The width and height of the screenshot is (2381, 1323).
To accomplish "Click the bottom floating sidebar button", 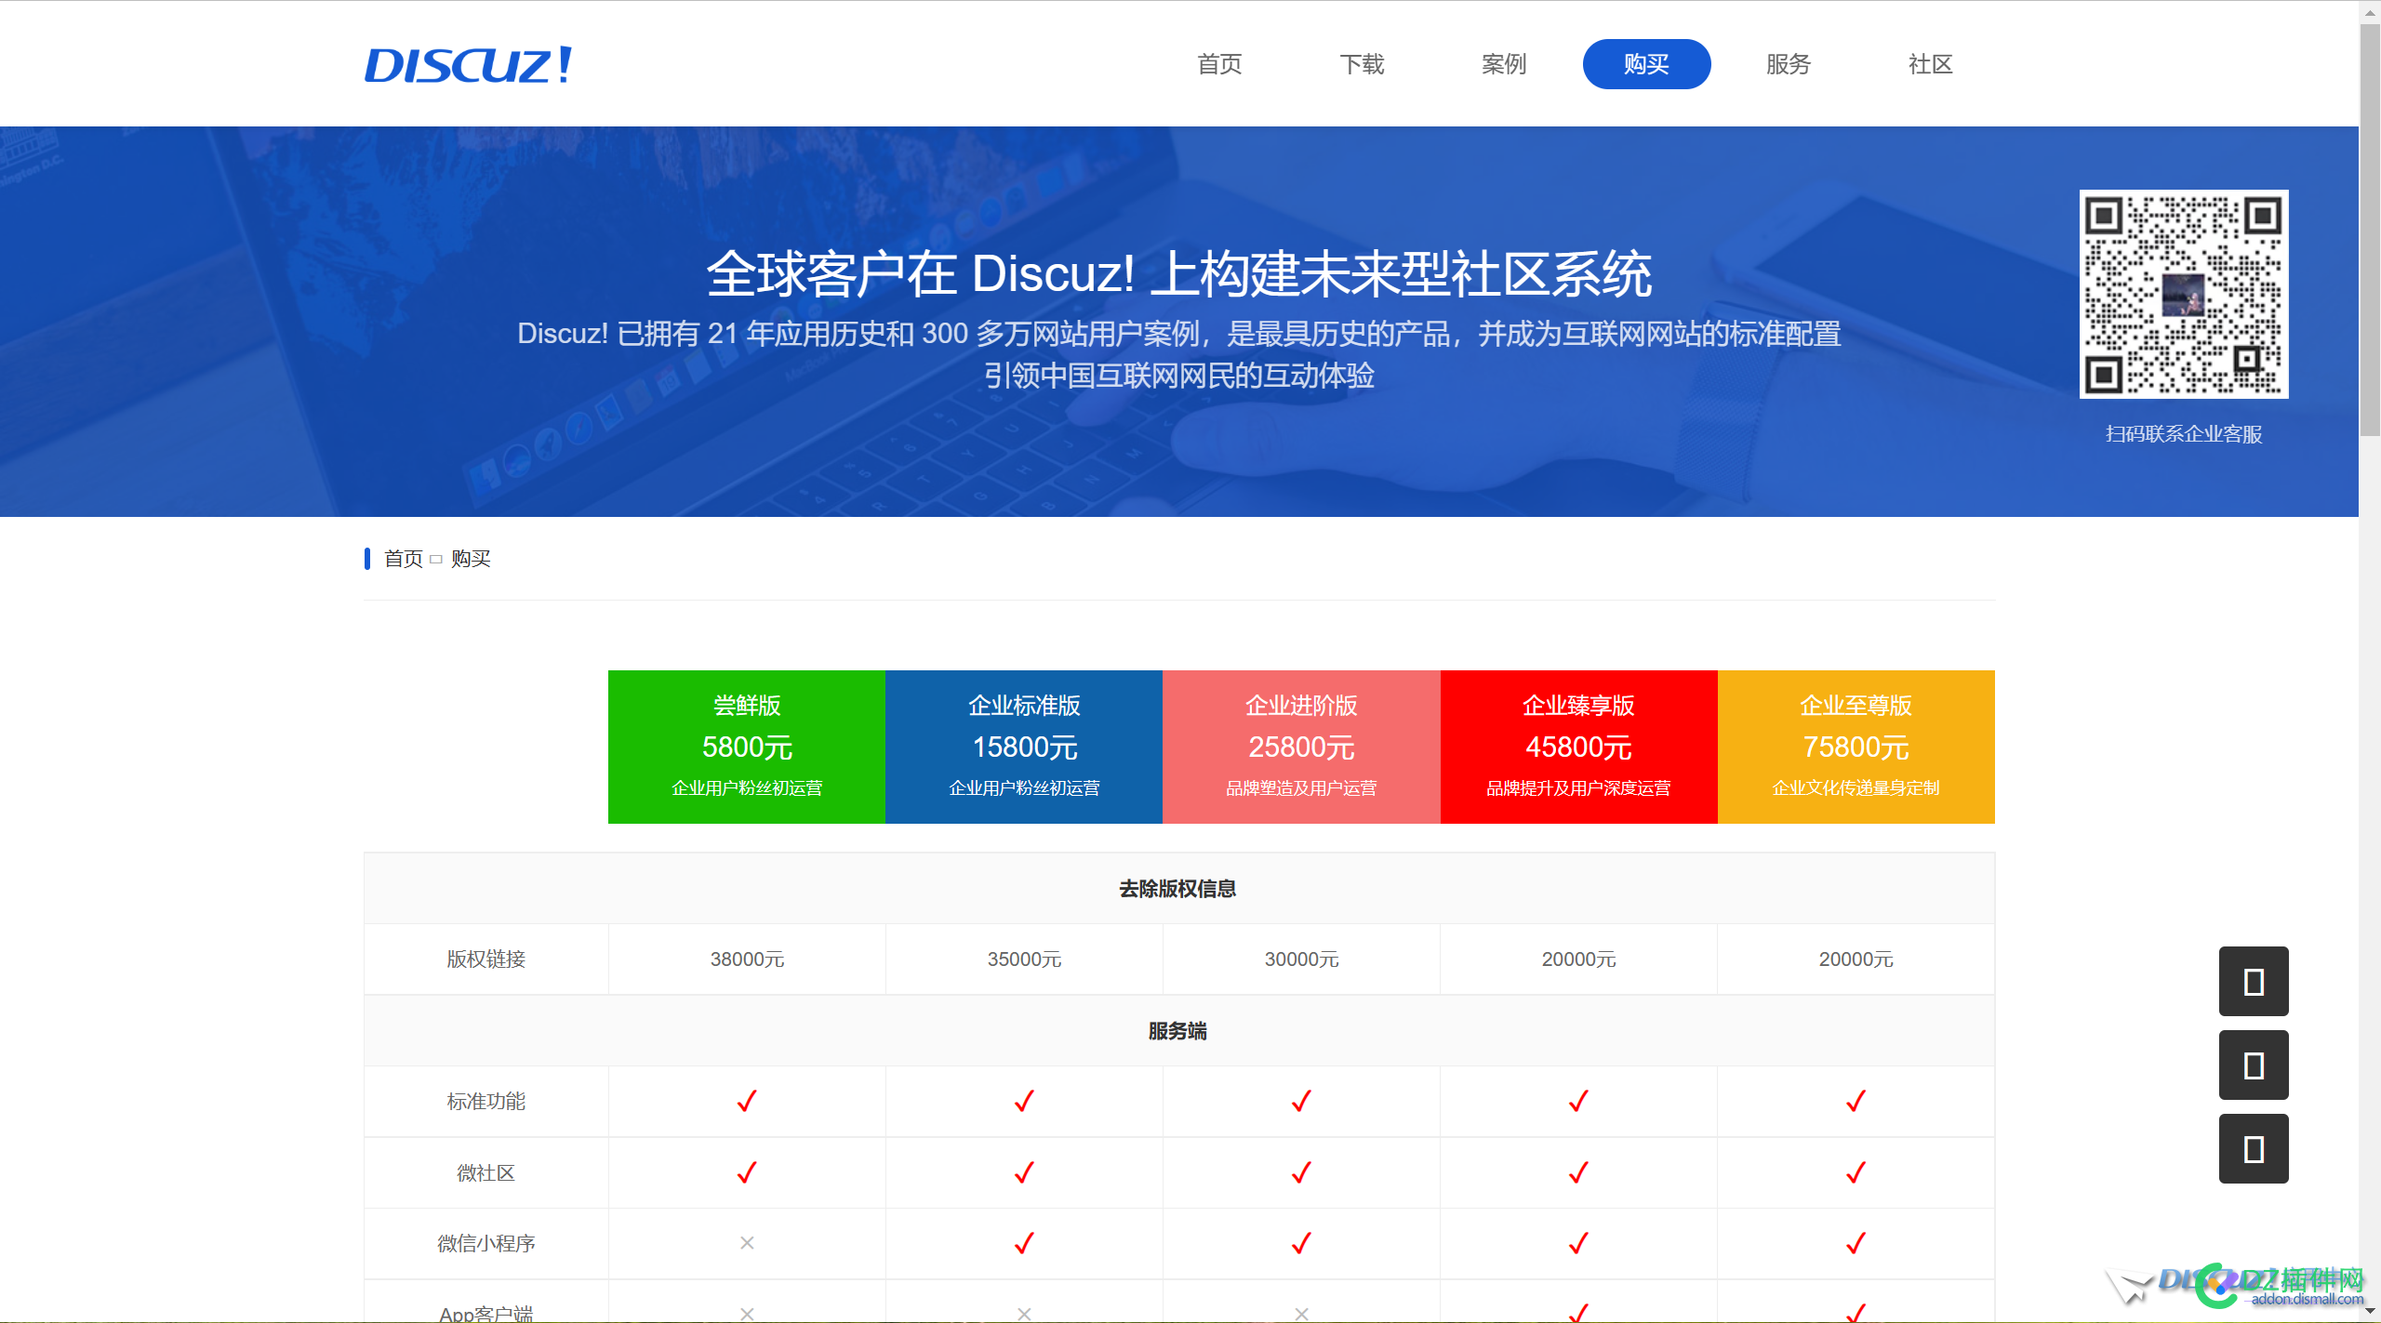I will (x=2254, y=1149).
